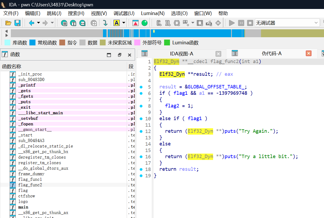Start the debugger process with play button
This screenshot has height=218, width=324.
click(x=232, y=23)
